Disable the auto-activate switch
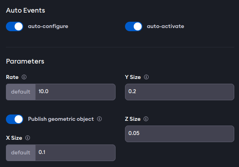This screenshot has height=167, width=239. (134, 26)
